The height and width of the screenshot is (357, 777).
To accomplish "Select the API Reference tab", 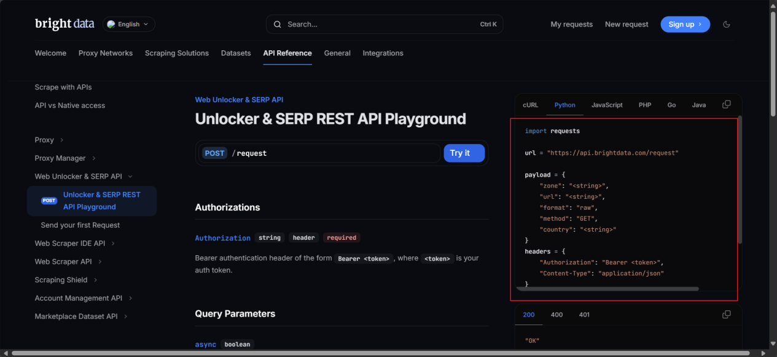I will [287, 53].
